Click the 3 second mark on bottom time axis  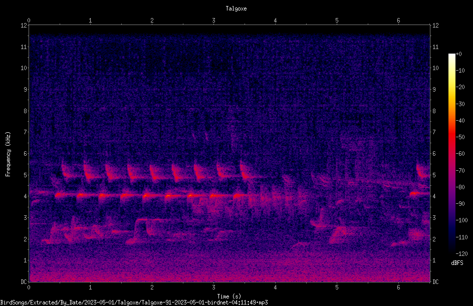[x=213, y=287]
